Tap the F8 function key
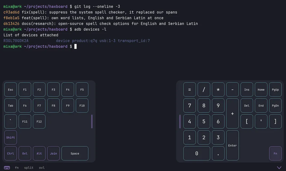Screen dimensions: 286x171 coord(53,105)
